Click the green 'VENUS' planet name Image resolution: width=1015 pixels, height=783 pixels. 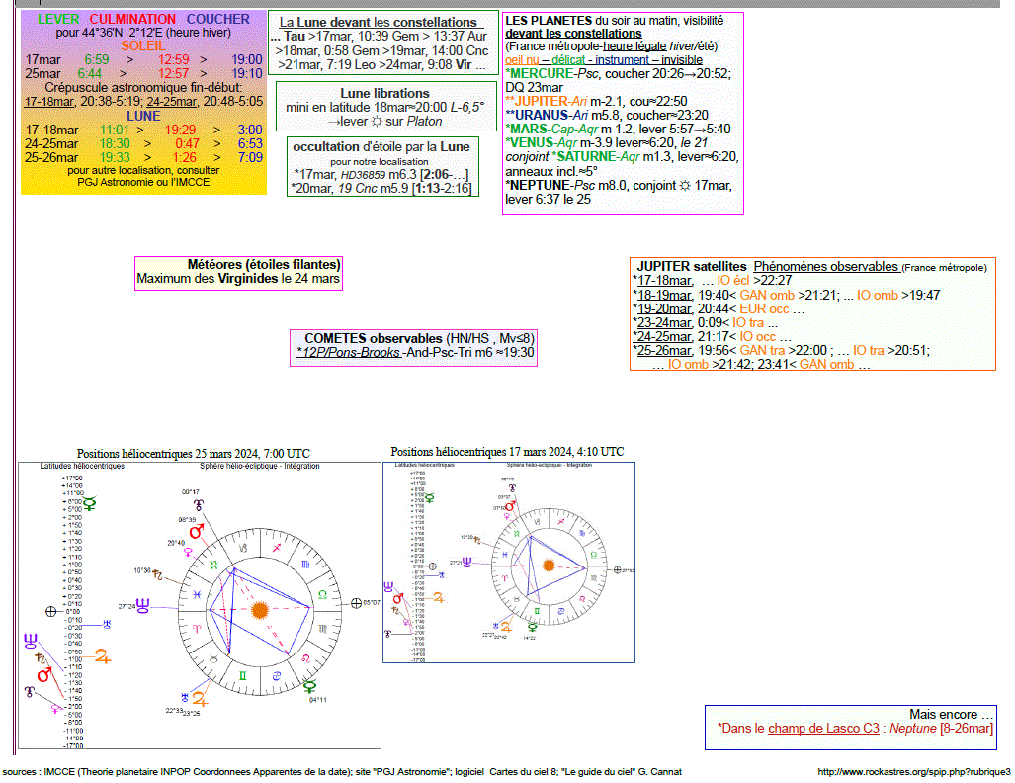click(532, 142)
